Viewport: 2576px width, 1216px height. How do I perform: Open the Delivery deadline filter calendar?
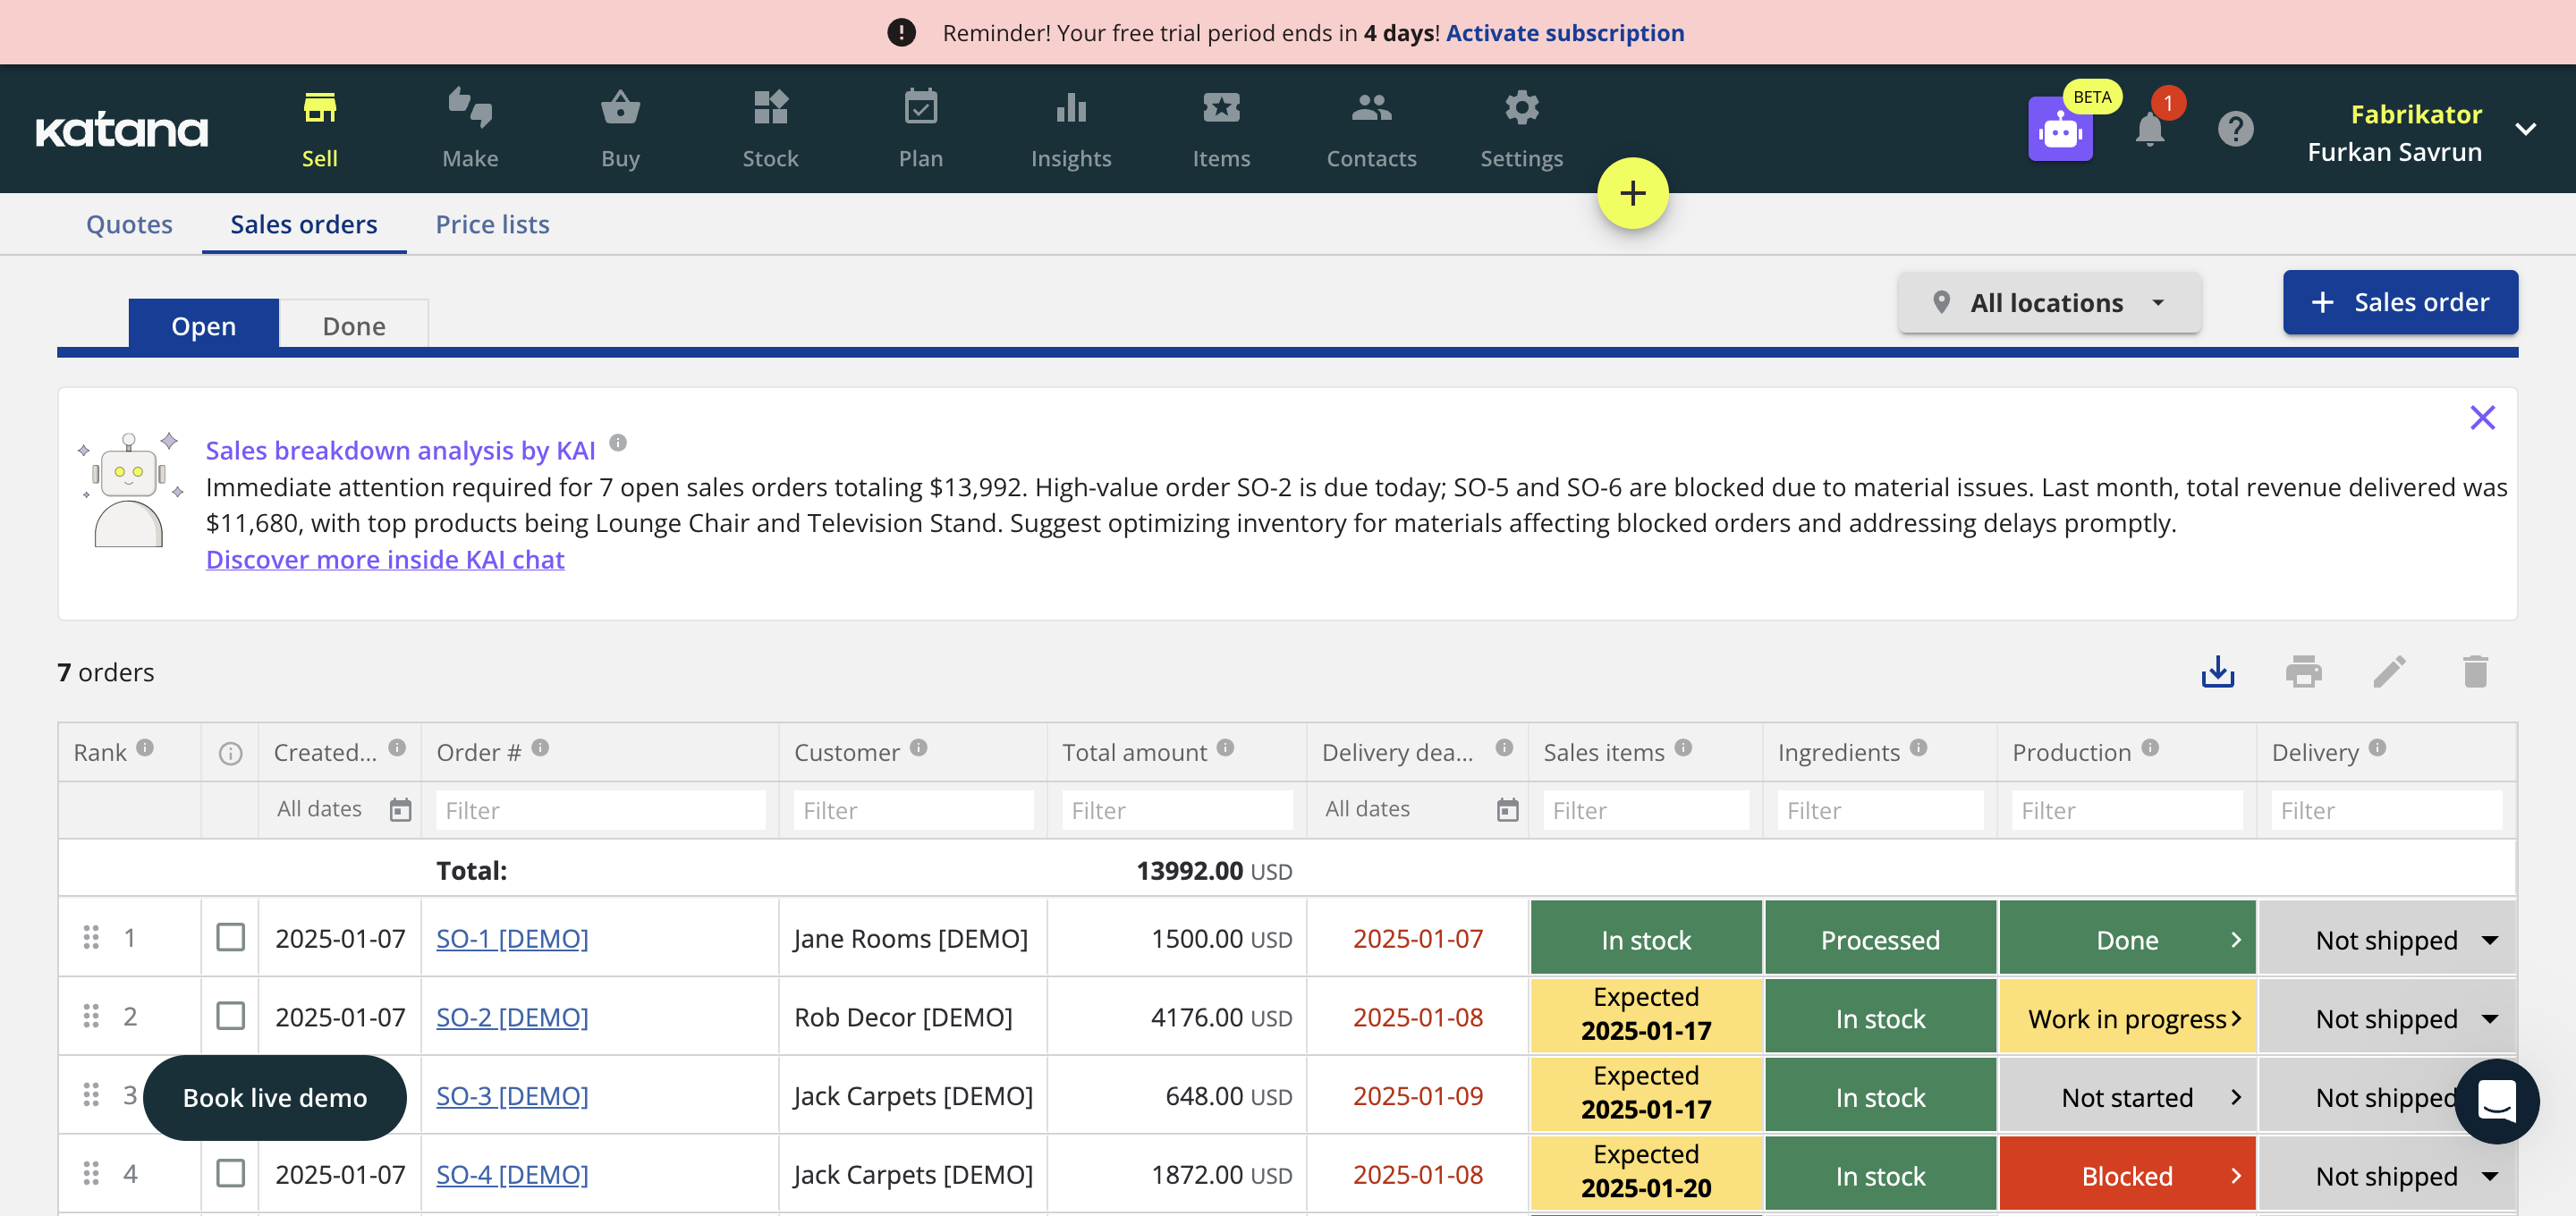1507,810
